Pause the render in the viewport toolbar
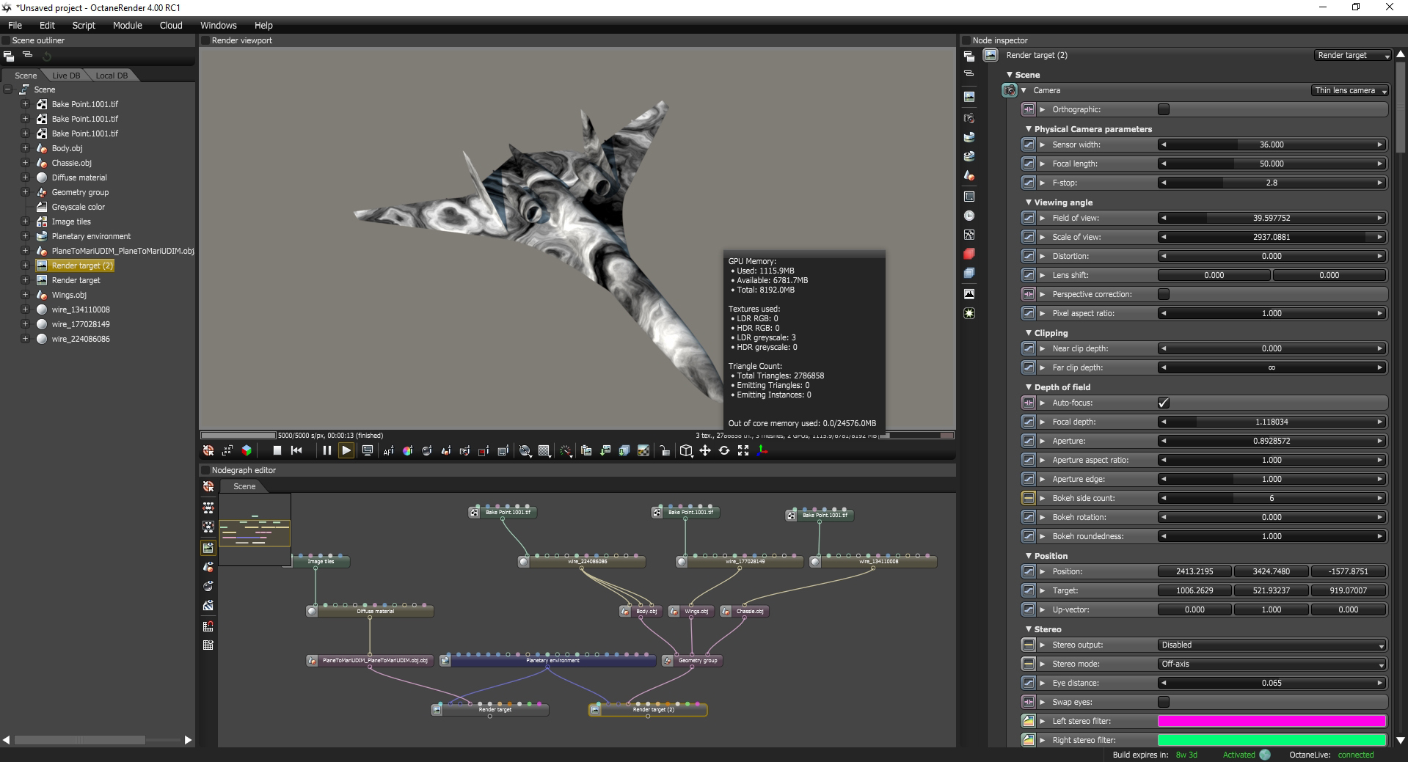 click(x=327, y=450)
